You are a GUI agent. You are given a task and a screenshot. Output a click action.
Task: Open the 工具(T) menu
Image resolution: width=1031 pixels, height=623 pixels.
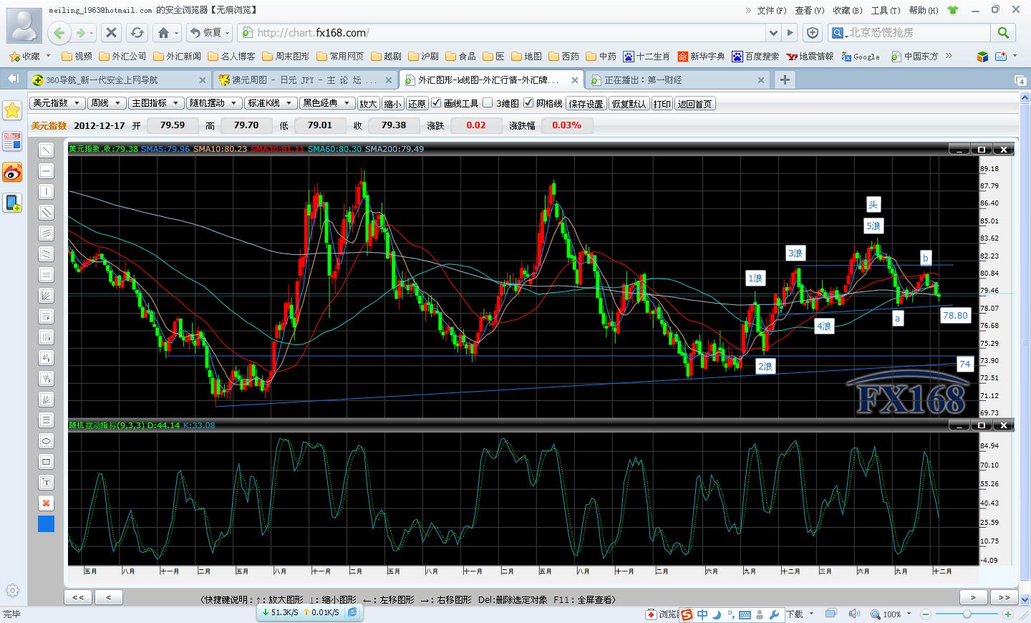click(x=885, y=10)
